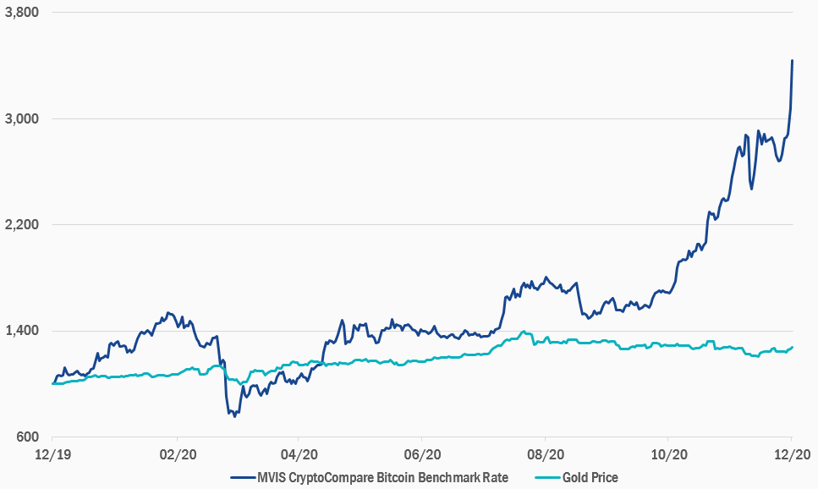Screen dimensions: 818x489
Task: Click the dark blue legend line swatch
Action: pos(244,478)
